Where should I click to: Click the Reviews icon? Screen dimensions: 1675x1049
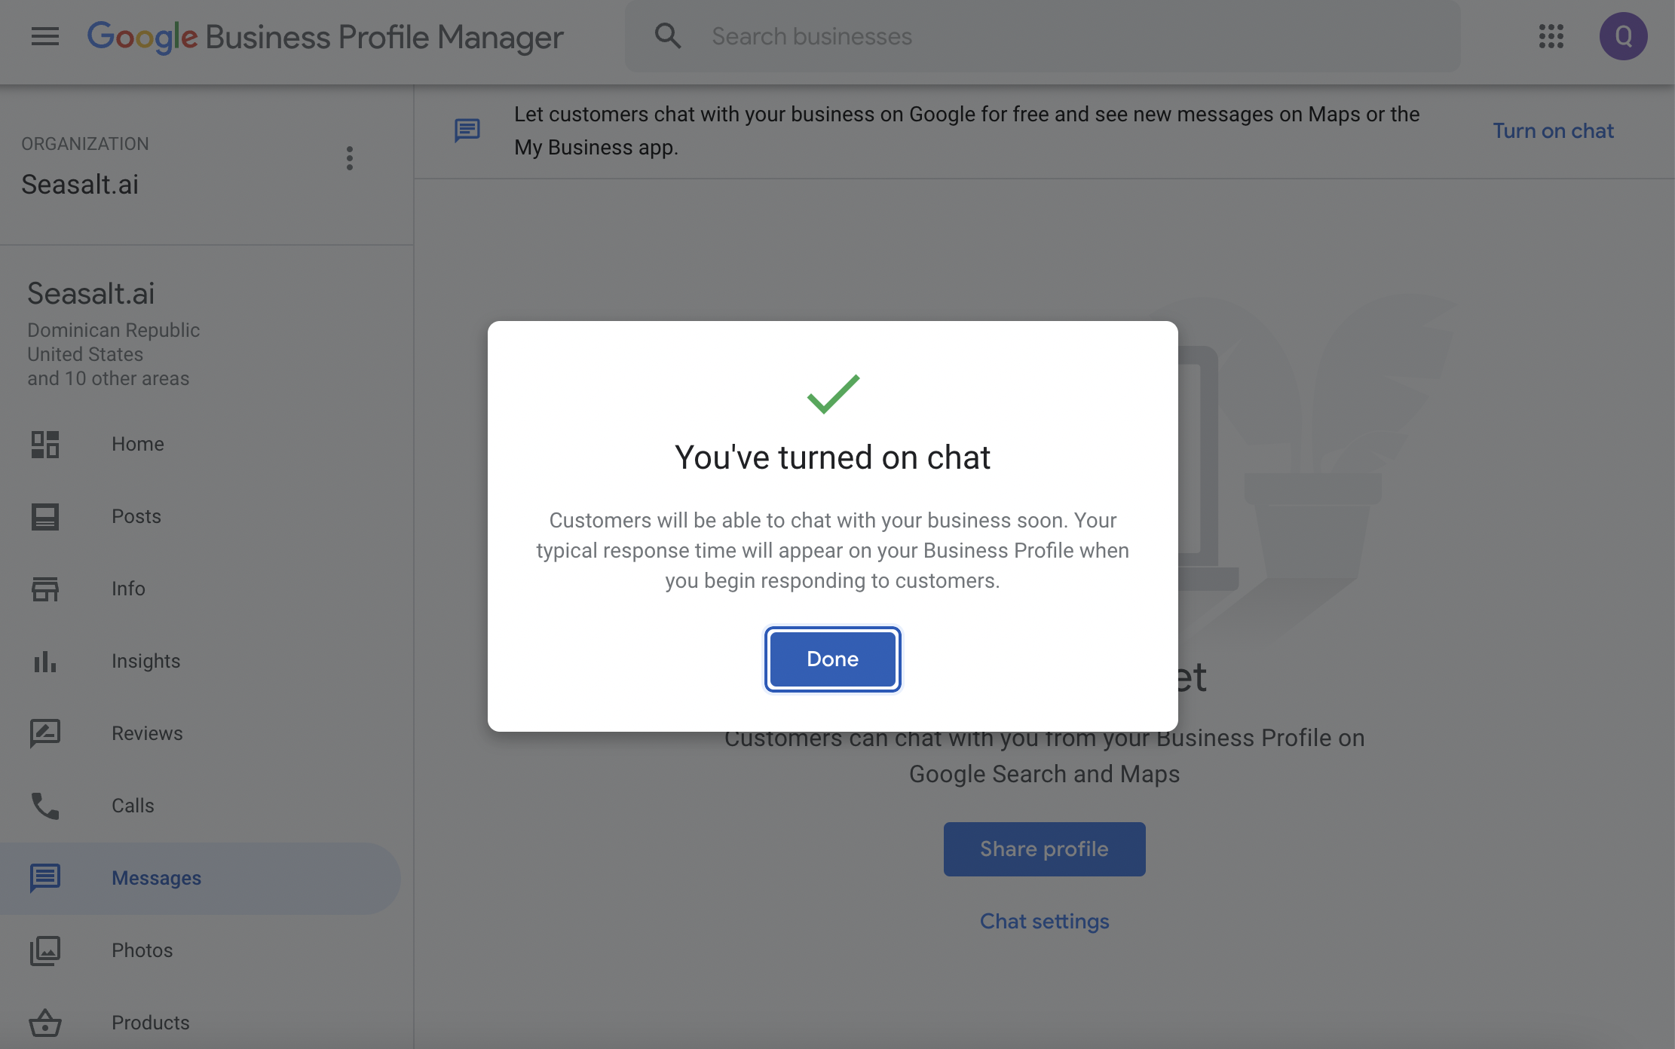point(45,733)
